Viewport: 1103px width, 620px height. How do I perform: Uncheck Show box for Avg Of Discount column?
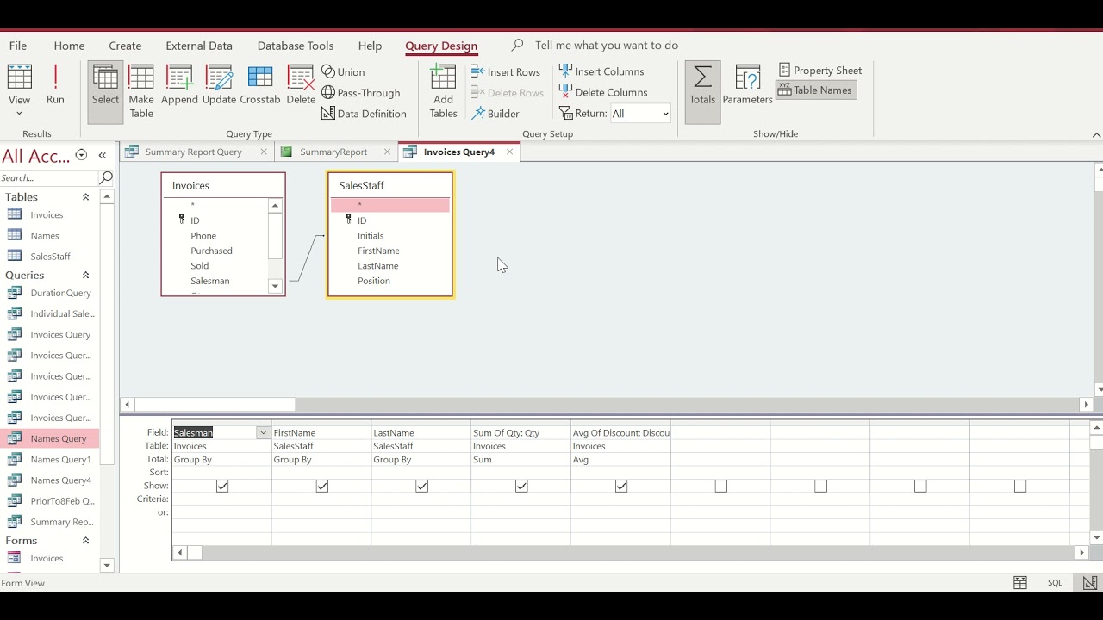point(621,487)
